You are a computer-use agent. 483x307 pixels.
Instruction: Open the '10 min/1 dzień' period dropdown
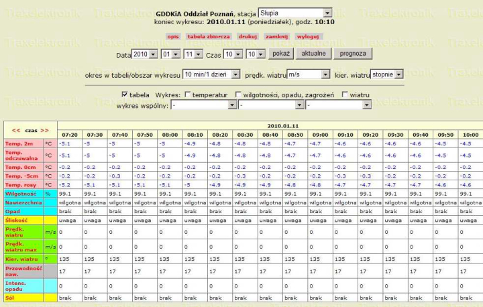click(211, 74)
